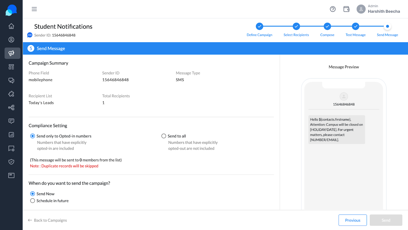This screenshot has width=408, height=230.
Task: Open the reports bar chart icon
Action: pos(11,134)
